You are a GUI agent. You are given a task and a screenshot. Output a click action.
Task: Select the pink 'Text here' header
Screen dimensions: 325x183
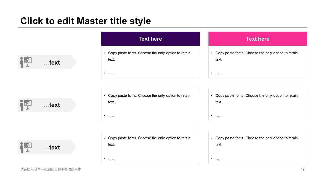tap(258, 39)
